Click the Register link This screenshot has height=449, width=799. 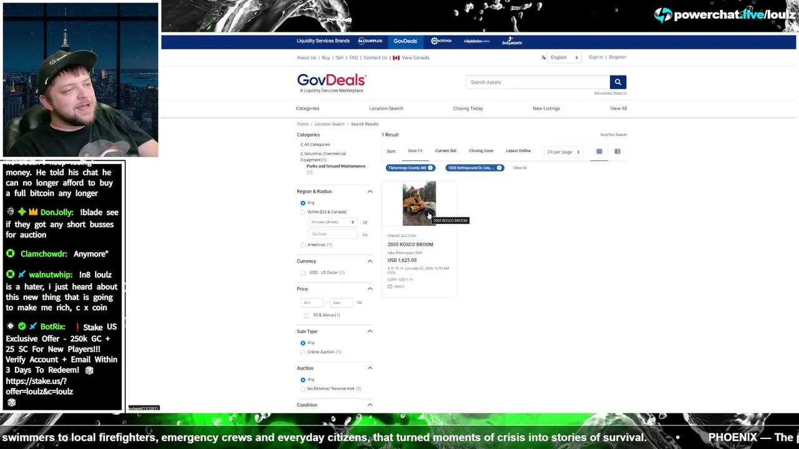click(617, 57)
